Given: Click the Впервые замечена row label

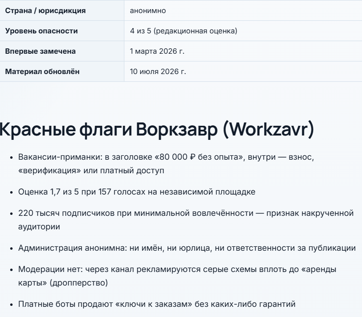Looking at the screenshot, I should point(40,51).
